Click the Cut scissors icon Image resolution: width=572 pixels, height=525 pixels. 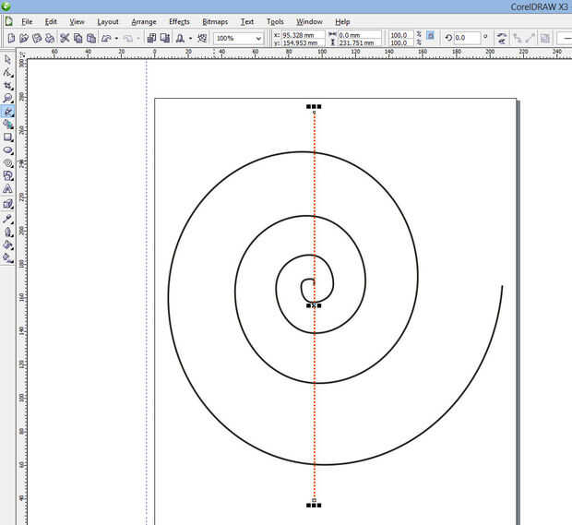[x=66, y=39]
